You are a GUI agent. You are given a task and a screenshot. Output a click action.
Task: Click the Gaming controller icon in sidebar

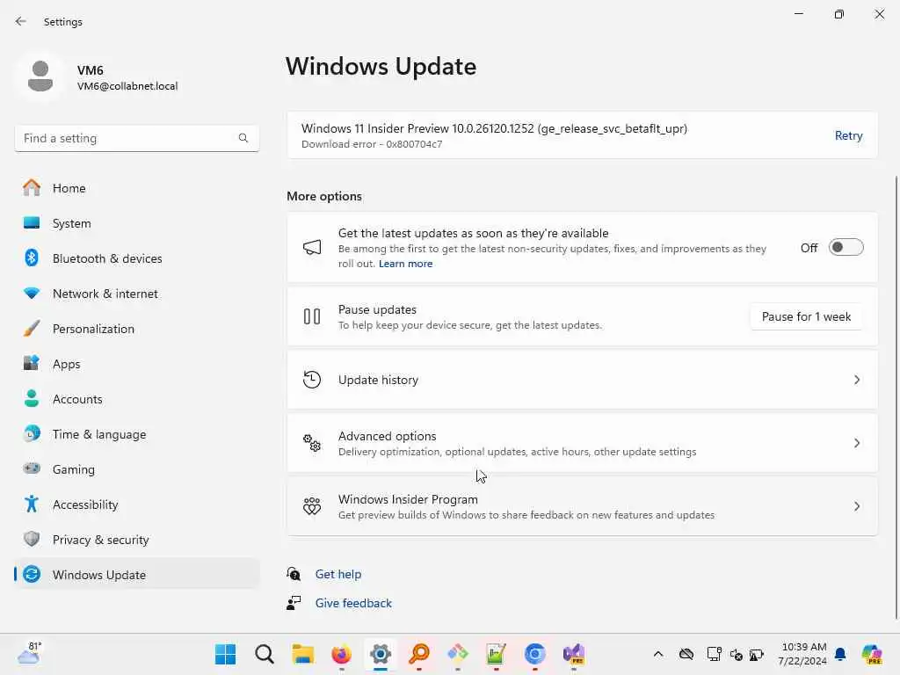(32, 468)
